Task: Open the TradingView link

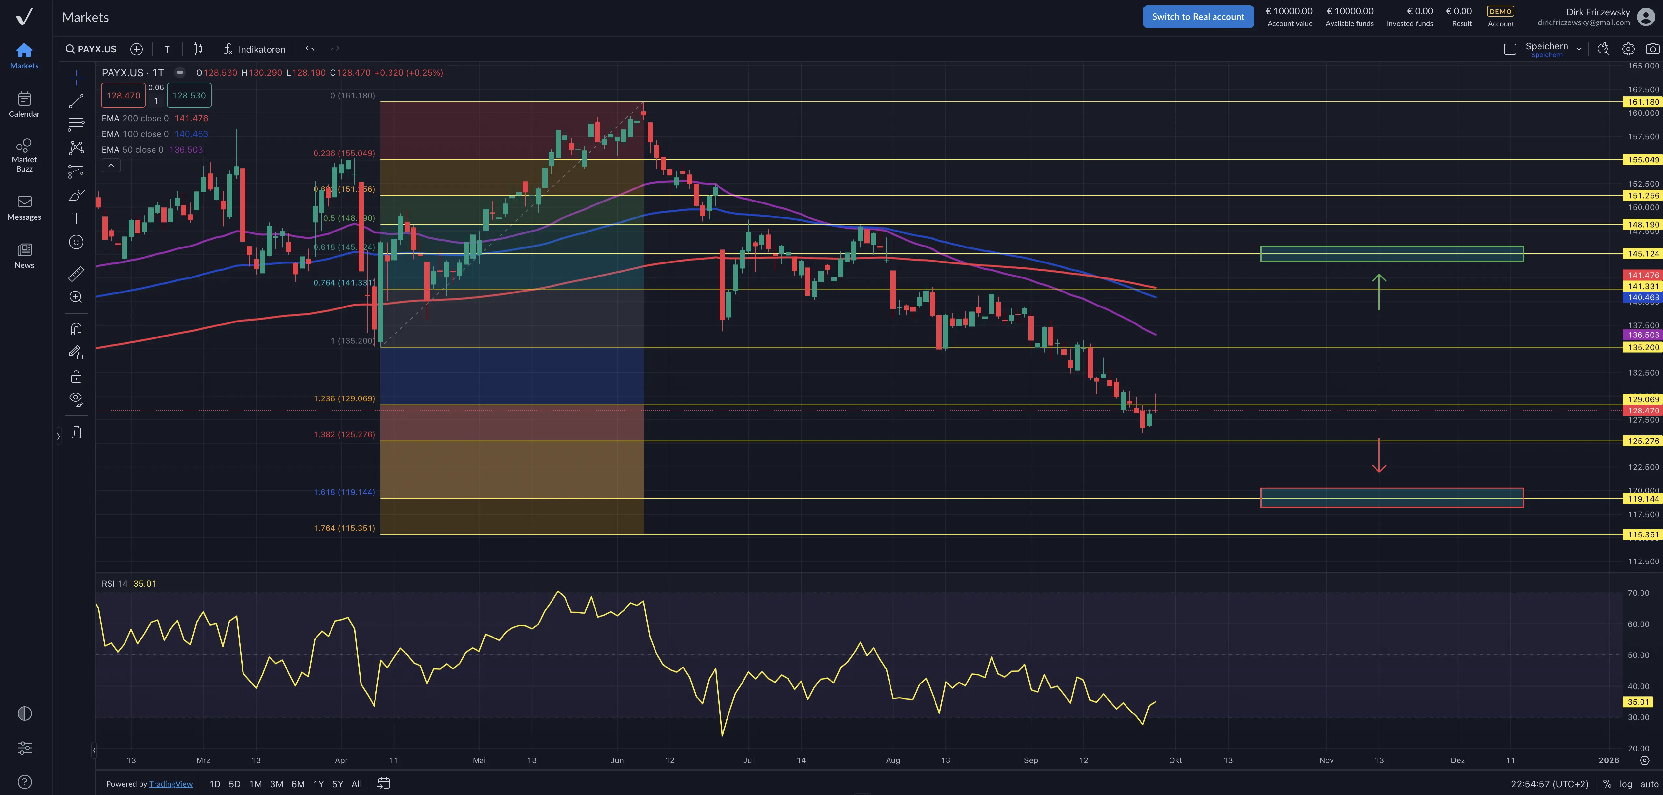Action: 170,783
